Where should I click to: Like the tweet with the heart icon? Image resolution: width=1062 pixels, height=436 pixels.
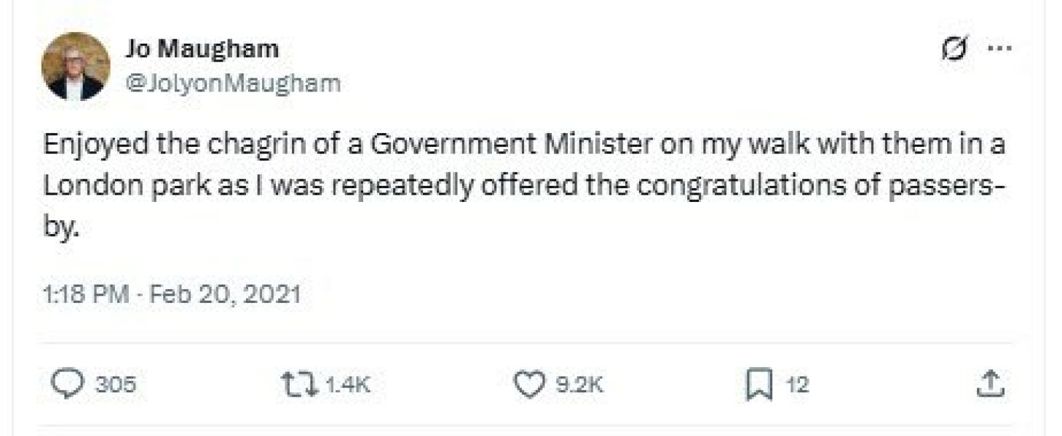[x=529, y=384]
